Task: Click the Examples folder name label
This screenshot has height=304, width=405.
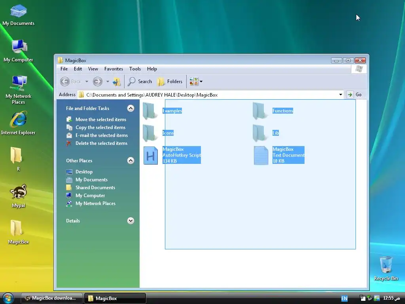Action: 172,111
